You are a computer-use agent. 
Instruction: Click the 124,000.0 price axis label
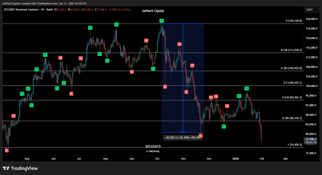pos(311,28)
